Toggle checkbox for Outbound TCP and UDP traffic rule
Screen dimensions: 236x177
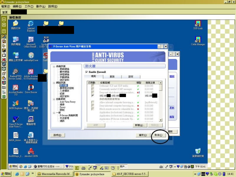93,86
